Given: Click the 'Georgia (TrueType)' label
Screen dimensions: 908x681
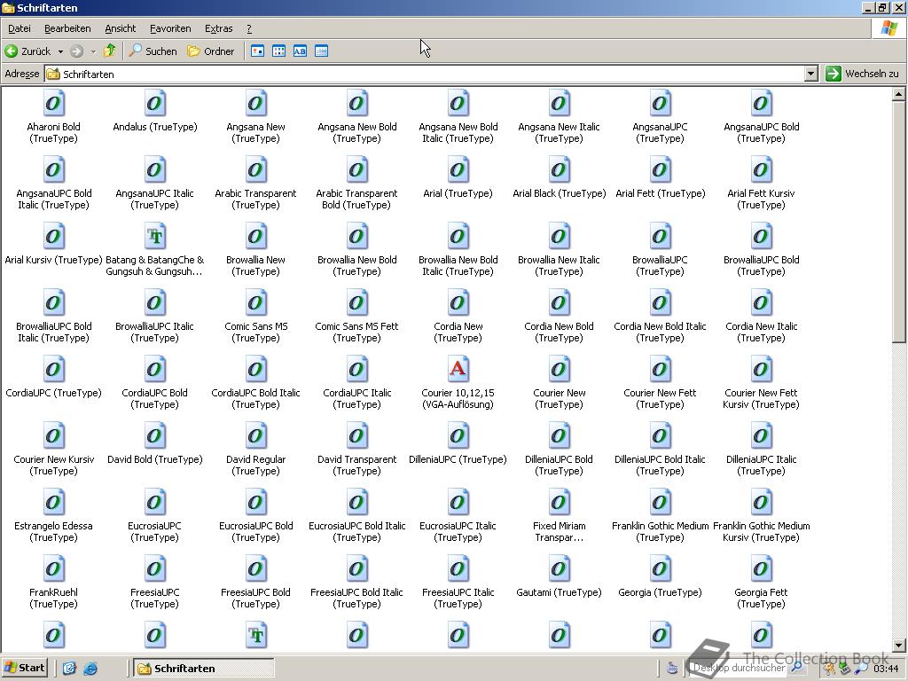Looking at the screenshot, I should [660, 592].
